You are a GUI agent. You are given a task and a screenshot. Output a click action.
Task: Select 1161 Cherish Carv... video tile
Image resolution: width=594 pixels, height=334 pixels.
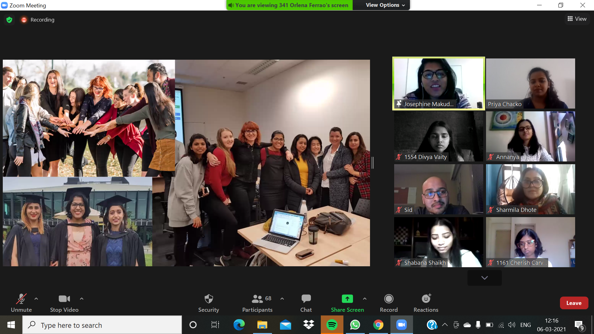(530, 242)
